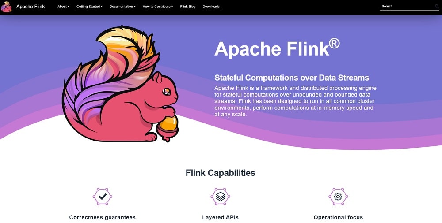Select the Layered APIs stack icon
The height and width of the screenshot is (223, 442).
pyautogui.click(x=220, y=197)
